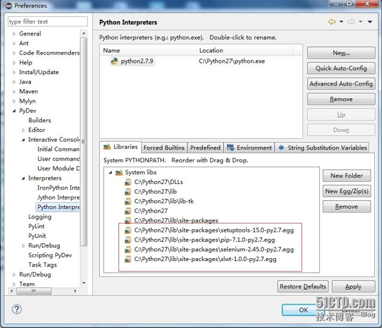Click the New Folder button
The width and height of the screenshot is (382, 328).
point(347,176)
